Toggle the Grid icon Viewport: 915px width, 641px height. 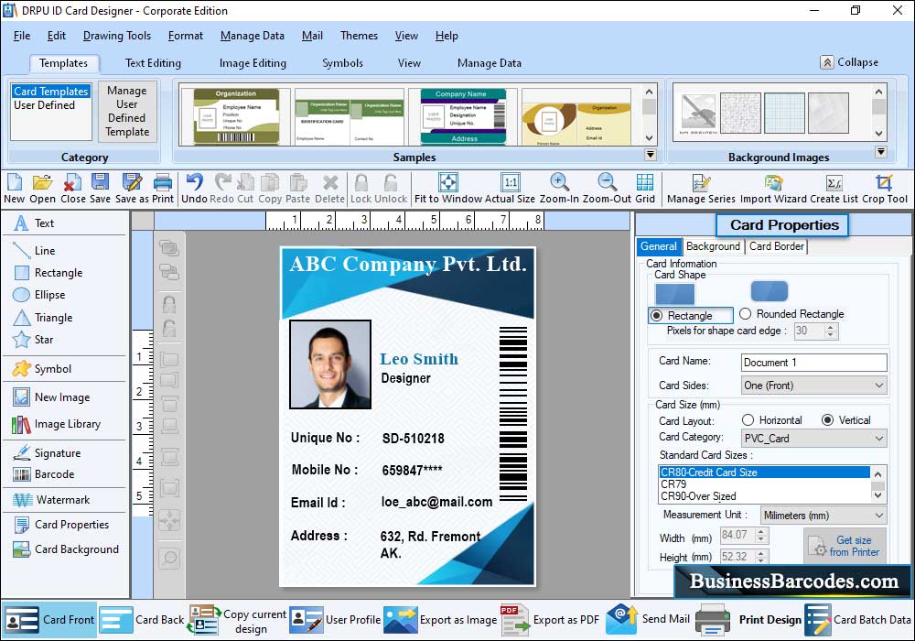[645, 182]
